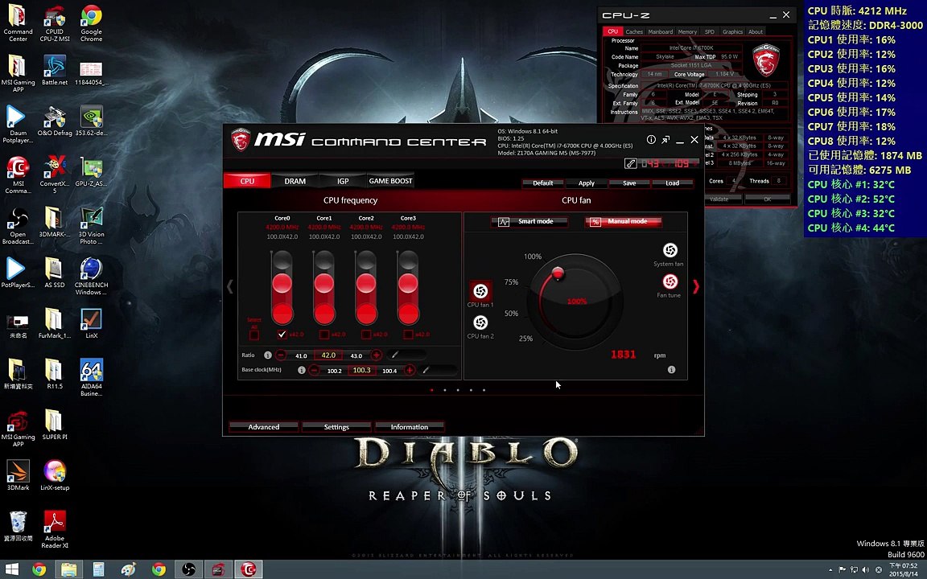Viewport: 927px width, 579px height.
Task: Open 3DMark desktop shortcut
Action: click(18, 475)
